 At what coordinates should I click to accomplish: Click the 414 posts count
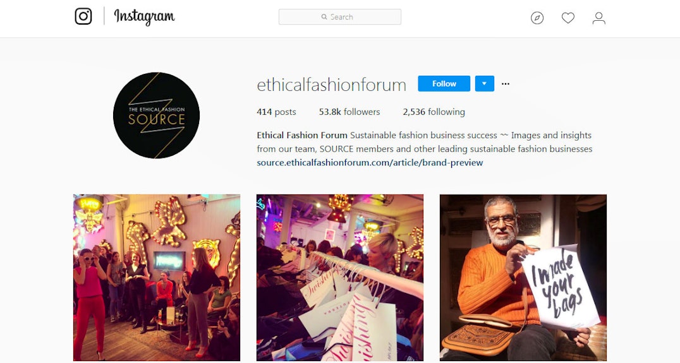pyautogui.click(x=276, y=112)
